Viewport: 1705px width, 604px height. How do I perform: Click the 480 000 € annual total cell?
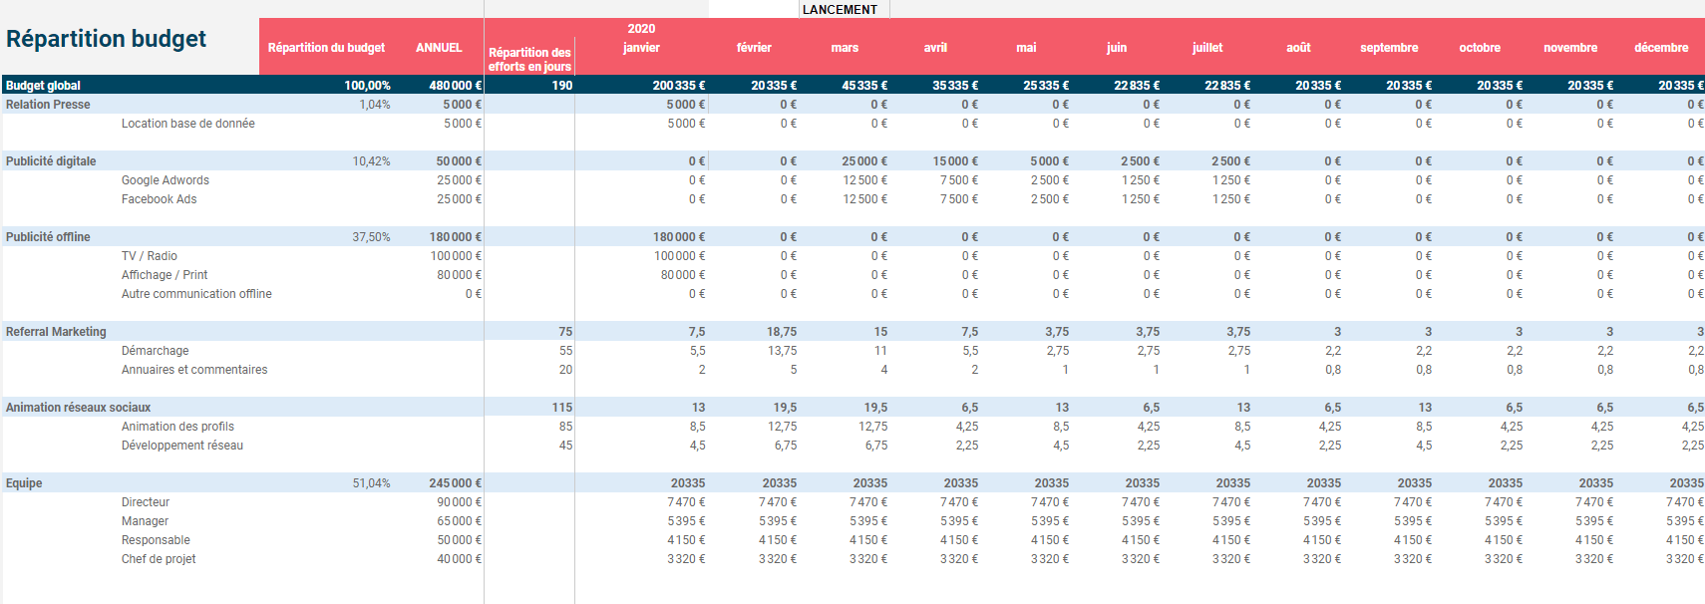pyautogui.click(x=455, y=86)
